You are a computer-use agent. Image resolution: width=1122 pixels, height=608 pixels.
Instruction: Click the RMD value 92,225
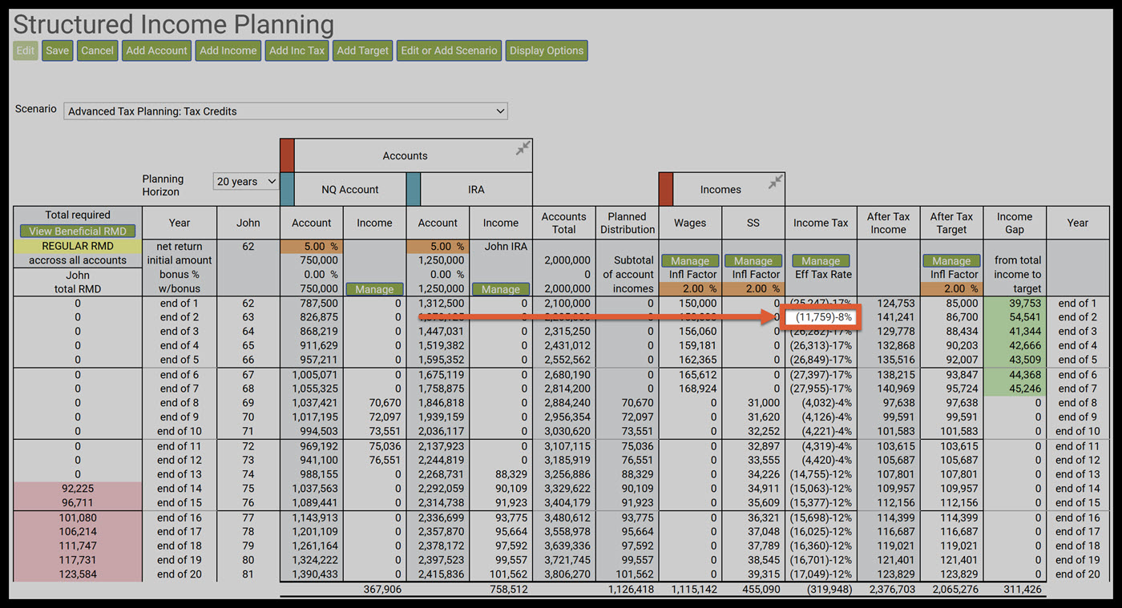tap(78, 489)
